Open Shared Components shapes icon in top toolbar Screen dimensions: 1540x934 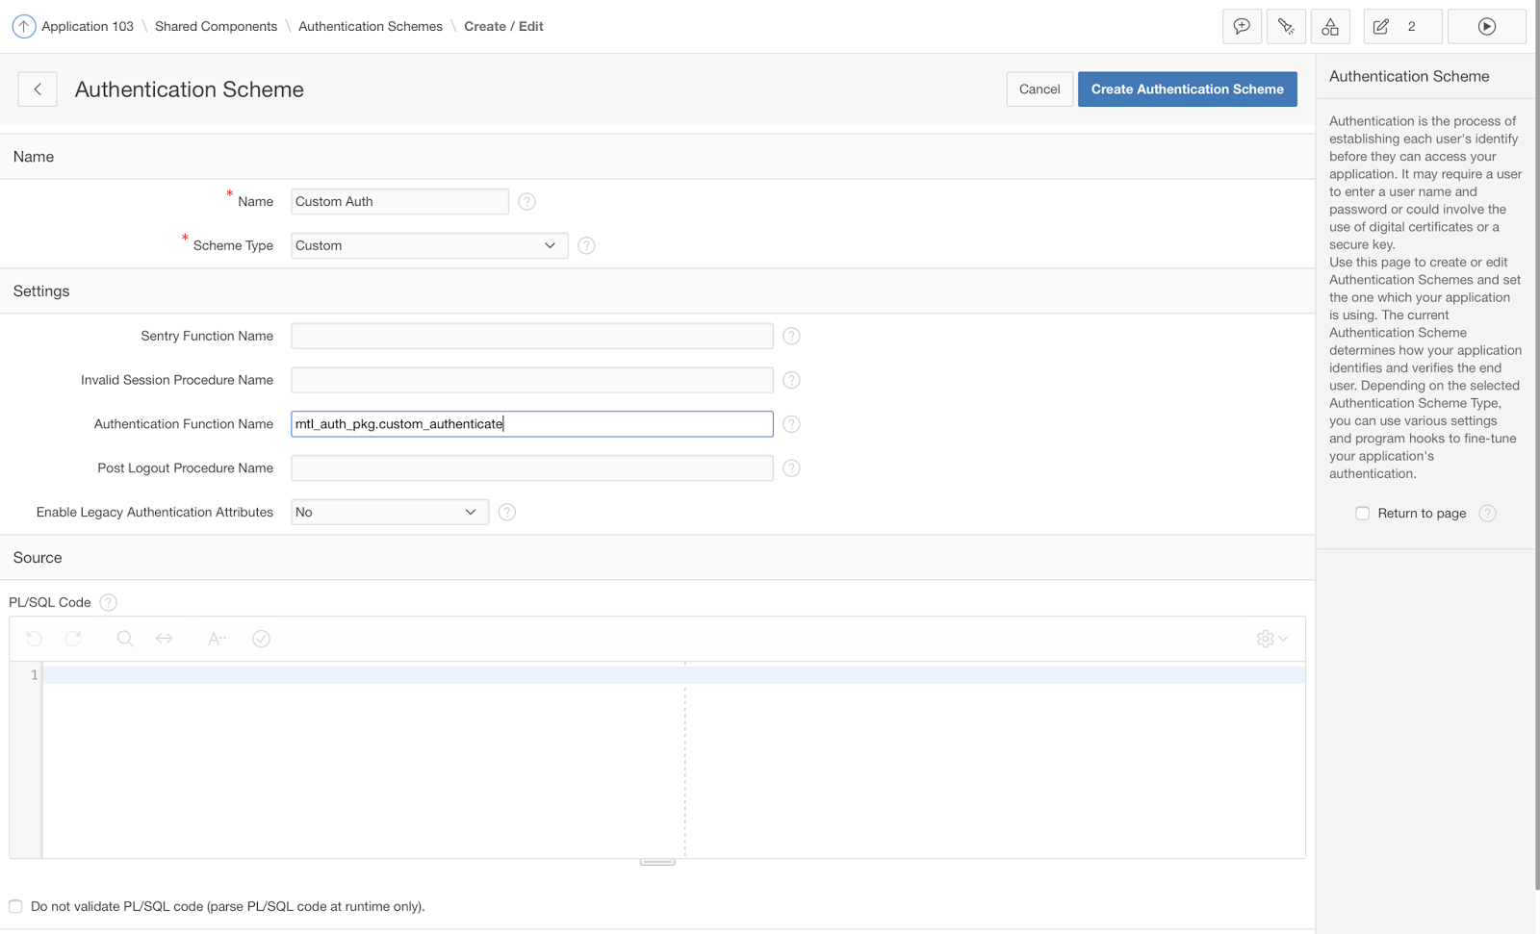coord(1330,26)
